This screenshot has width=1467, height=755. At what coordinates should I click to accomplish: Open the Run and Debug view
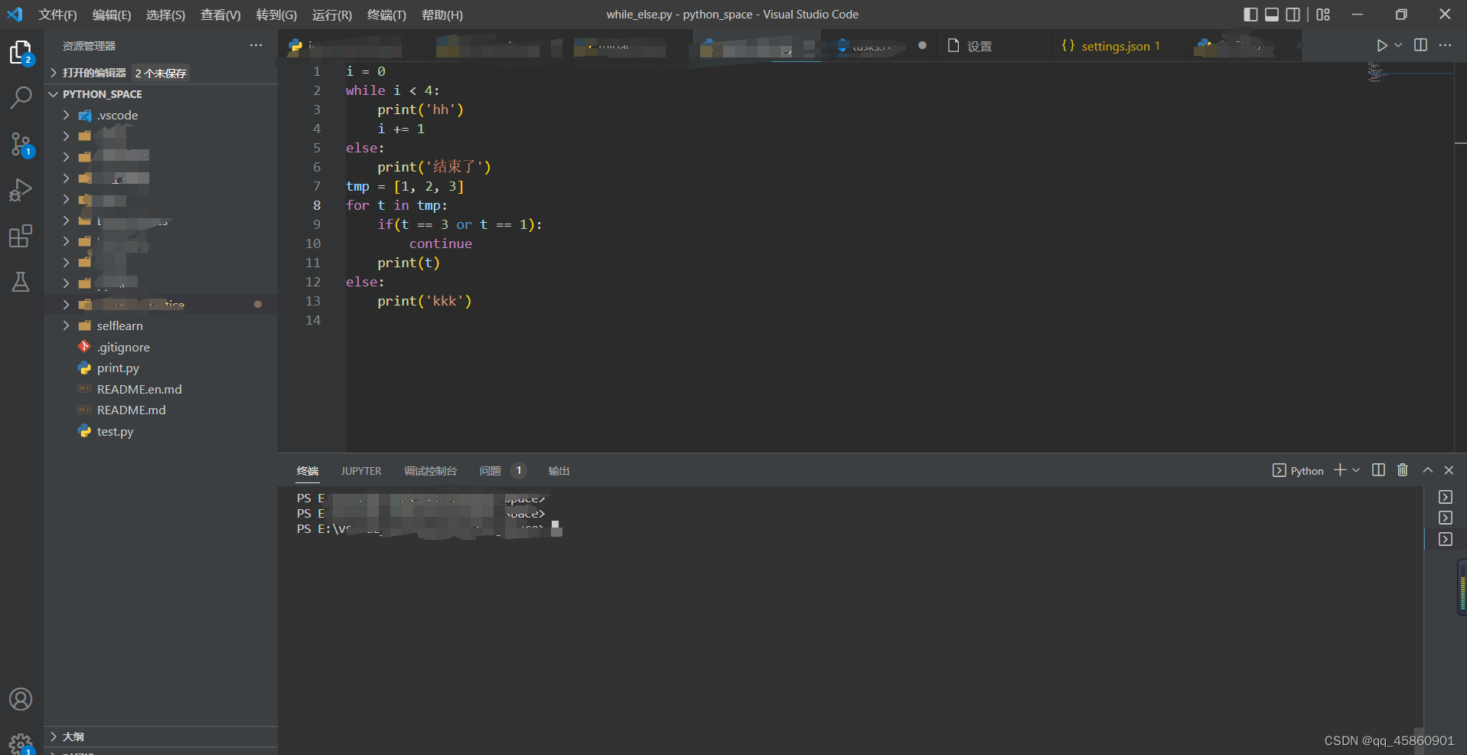(21, 190)
